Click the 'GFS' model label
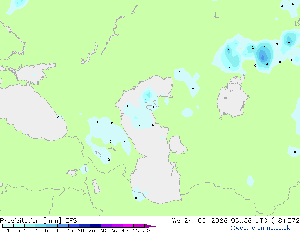The image size is (300, 232). coord(71,221)
